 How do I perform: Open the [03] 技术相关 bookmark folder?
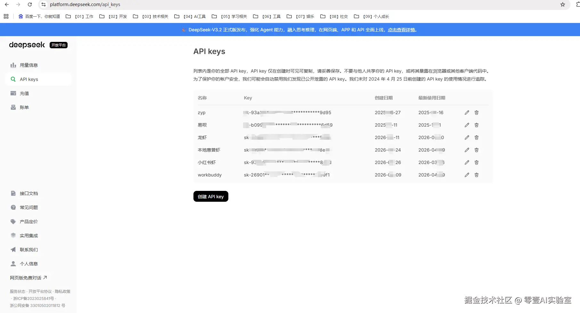tap(151, 16)
